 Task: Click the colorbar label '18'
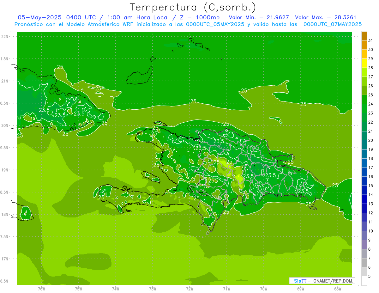pyautogui.click(x=371, y=158)
